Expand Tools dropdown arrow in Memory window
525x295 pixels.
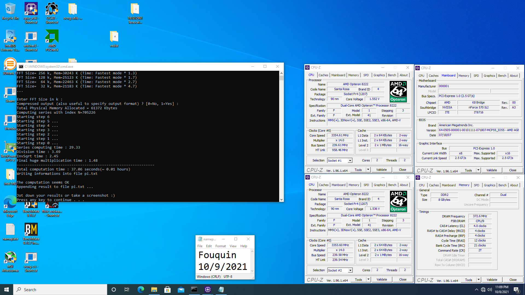point(479,280)
